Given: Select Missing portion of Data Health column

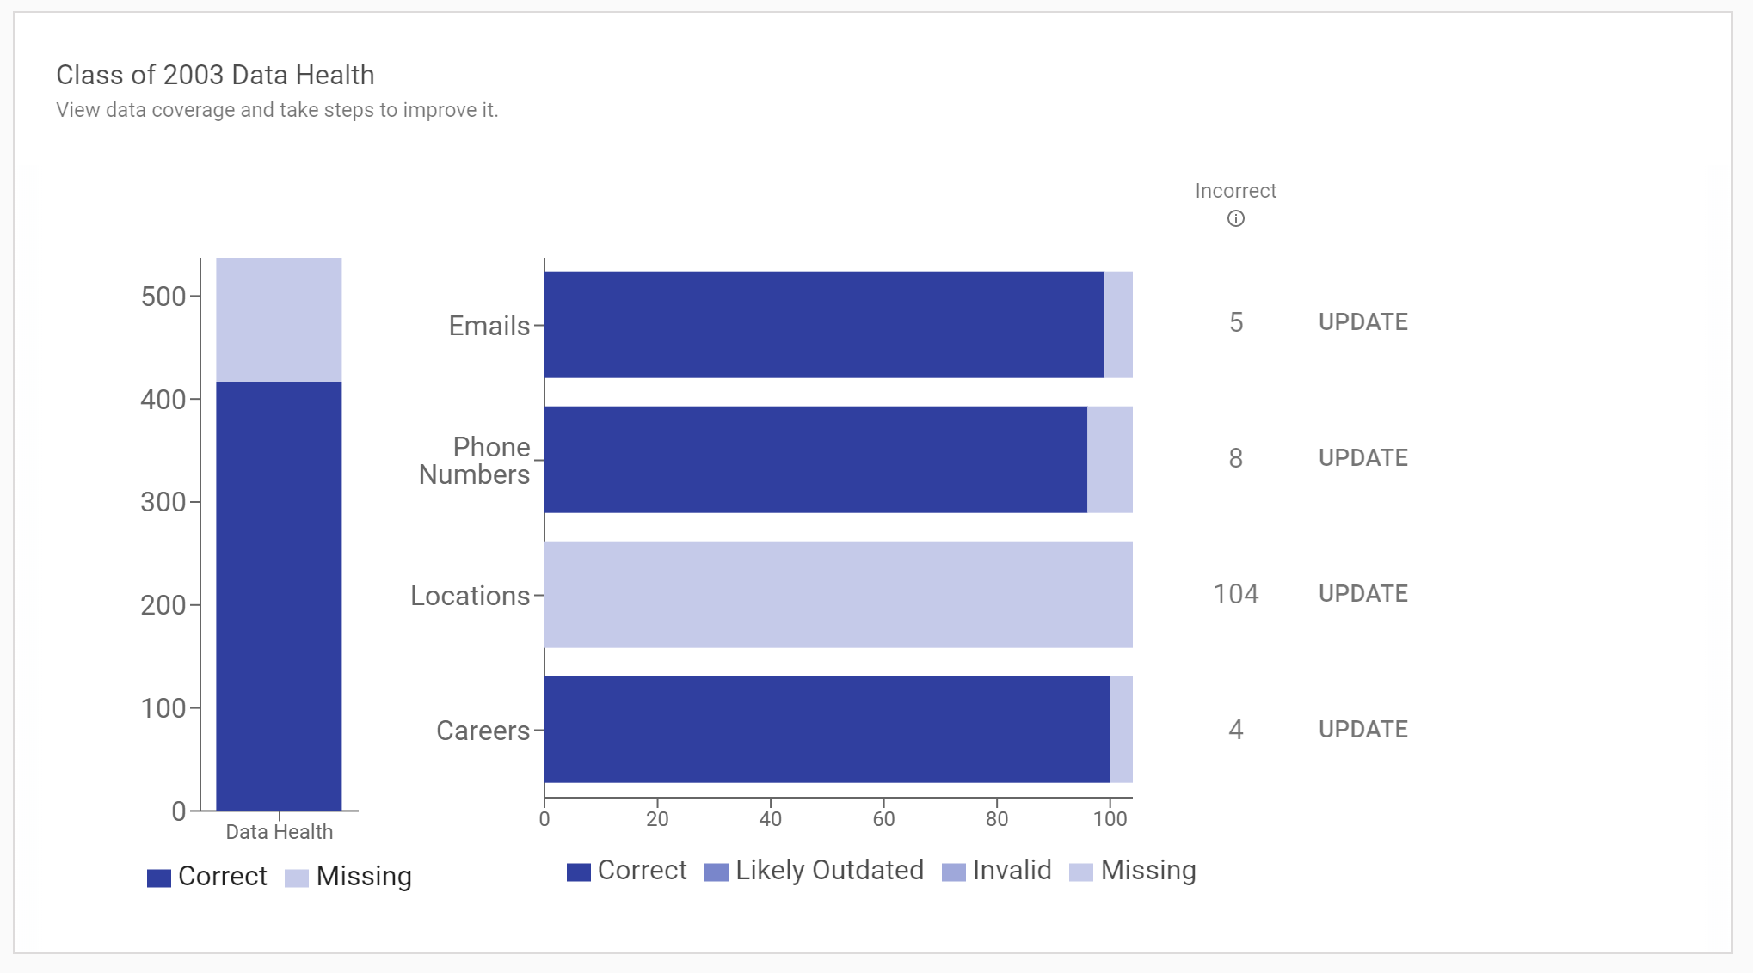Looking at the screenshot, I should pos(279,320).
